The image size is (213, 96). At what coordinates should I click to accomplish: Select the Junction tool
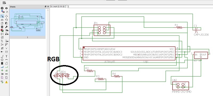click(x=2, y=70)
